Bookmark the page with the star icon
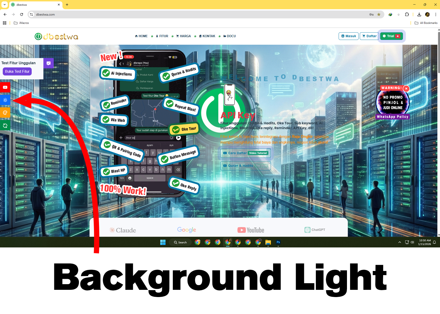The image size is (440, 314). click(379, 14)
